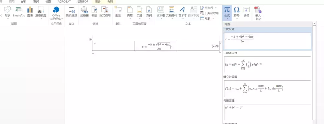Click the equation gallery scrollbar thumb
Viewport: 324px width, 124px height.
(x=314, y=73)
